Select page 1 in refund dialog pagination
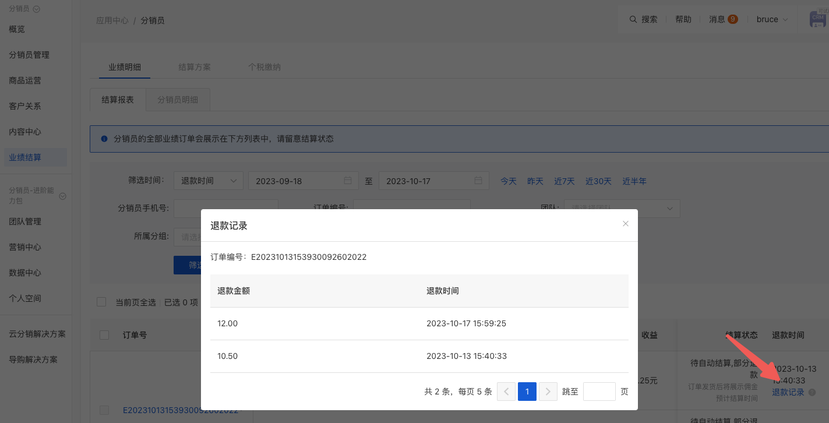This screenshot has height=423, width=829. tap(527, 392)
